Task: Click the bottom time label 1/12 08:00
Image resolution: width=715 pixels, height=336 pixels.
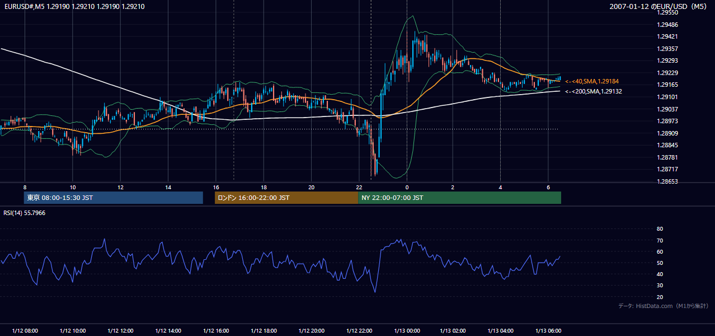Action: (25, 330)
